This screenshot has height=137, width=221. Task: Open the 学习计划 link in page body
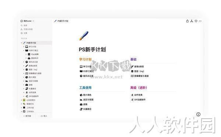click(x=85, y=66)
